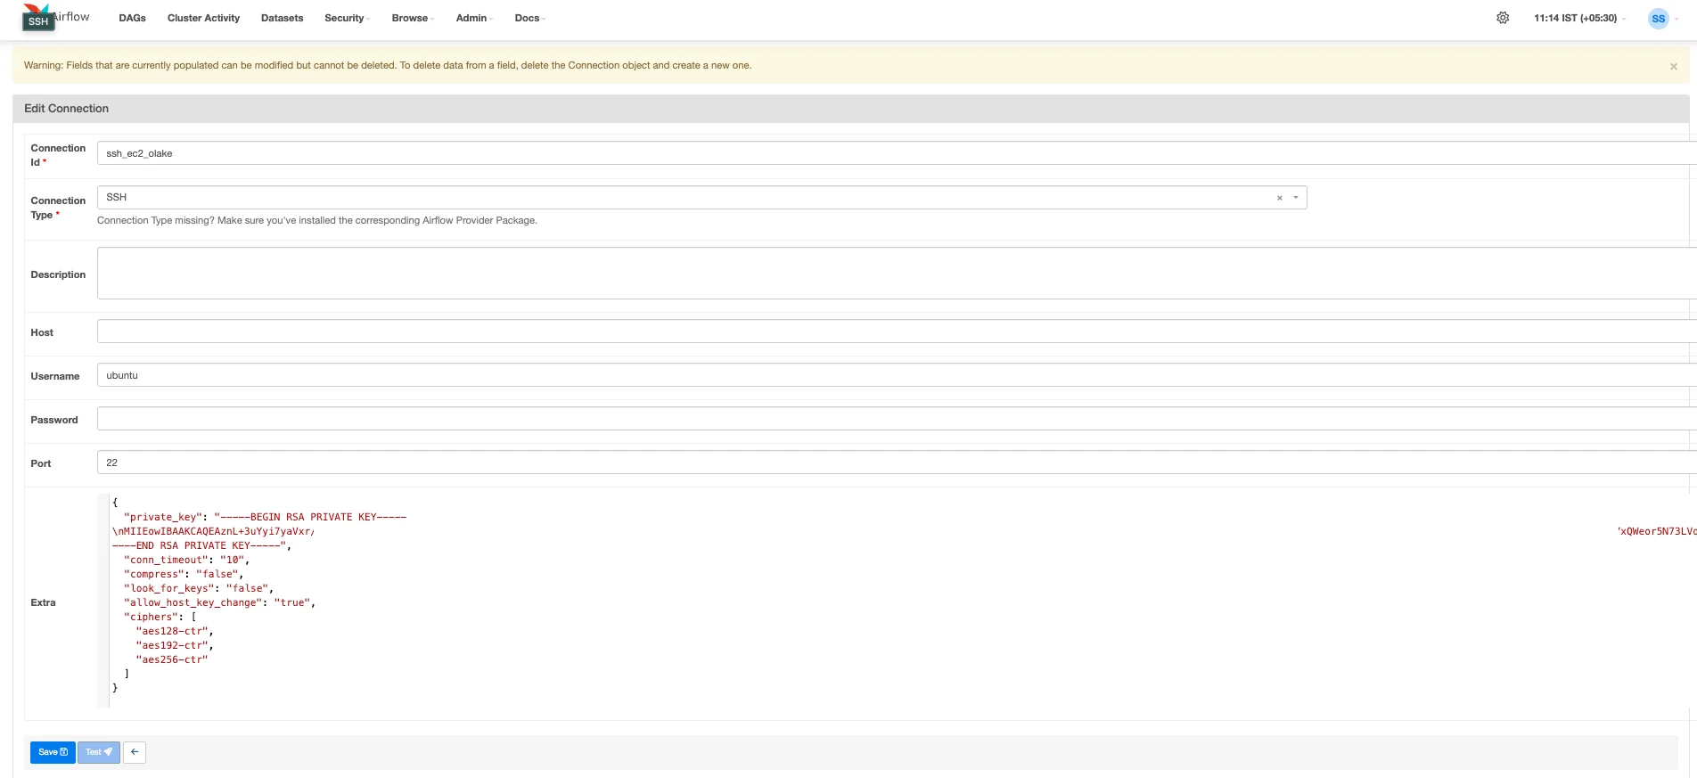The width and height of the screenshot is (1697, 778).
Task: Open Cluster Activity page
Action: coord(203,18)
